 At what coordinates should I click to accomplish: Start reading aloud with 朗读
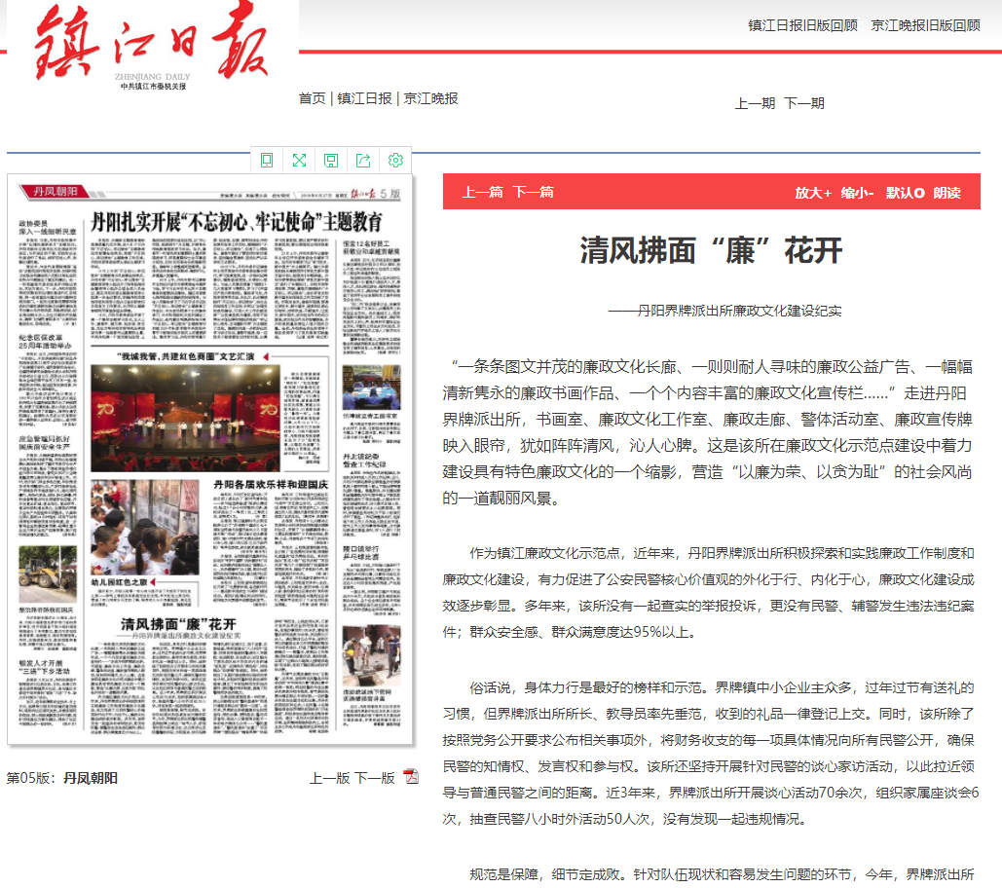[946, 193]
